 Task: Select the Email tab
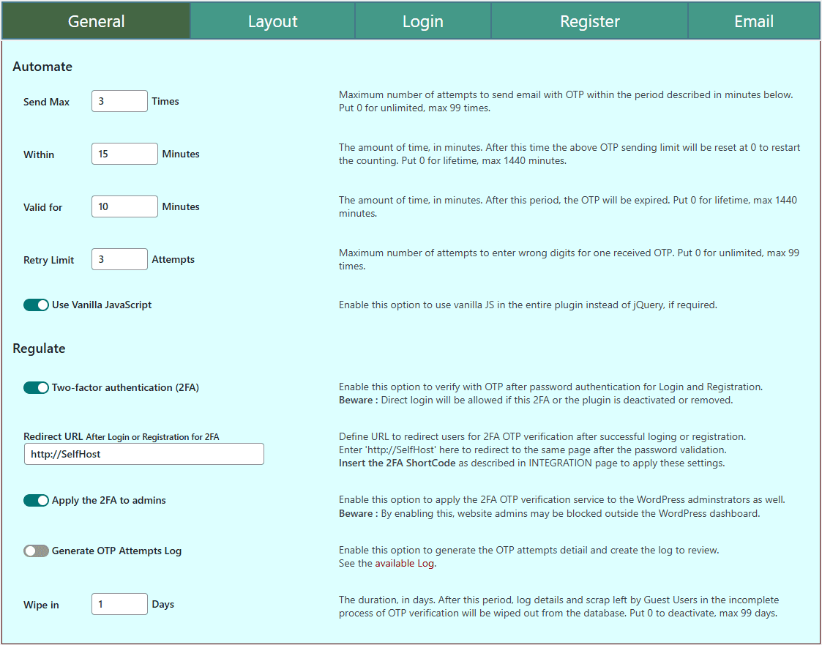(x=753, y=21)
